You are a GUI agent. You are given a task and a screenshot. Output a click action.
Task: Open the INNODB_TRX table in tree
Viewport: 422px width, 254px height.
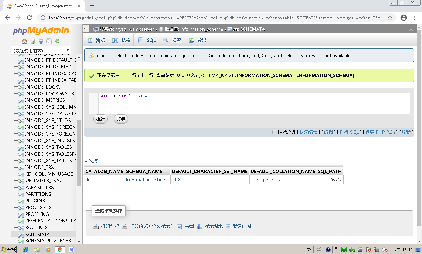coord(39,167)
